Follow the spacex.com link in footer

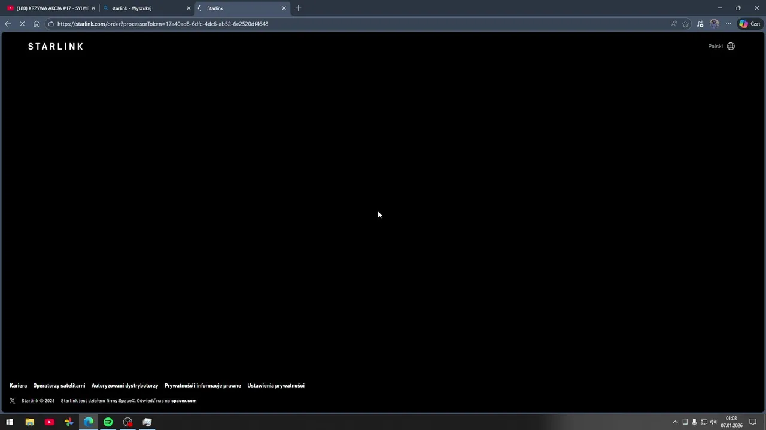pos(184,401)
